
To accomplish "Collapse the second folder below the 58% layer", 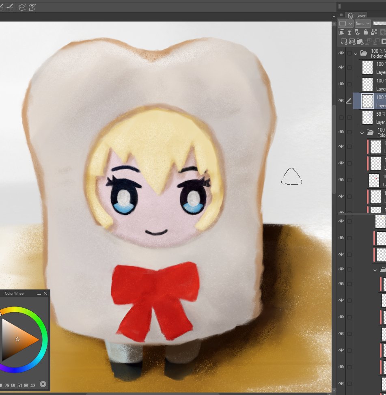I will (x=362, y=133).
